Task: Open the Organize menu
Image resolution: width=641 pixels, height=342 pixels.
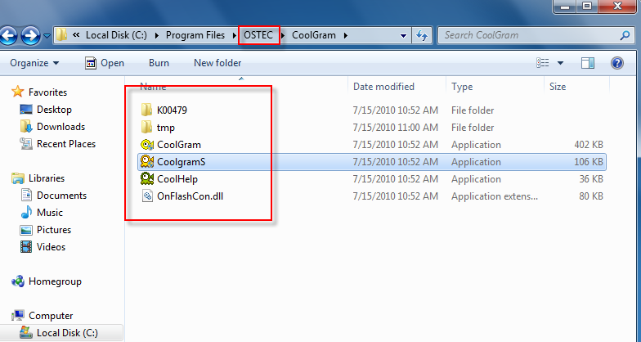Action: tap(34, 63)
